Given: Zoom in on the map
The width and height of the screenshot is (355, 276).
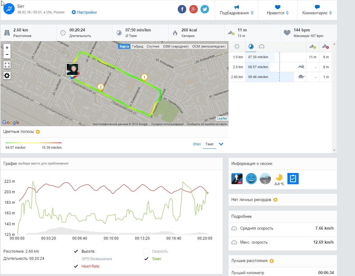Looking at the screenshot, I should 7,48.
